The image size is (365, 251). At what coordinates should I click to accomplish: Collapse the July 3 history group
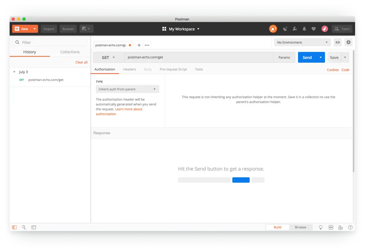pyautogui.click(x=14, y=72)
